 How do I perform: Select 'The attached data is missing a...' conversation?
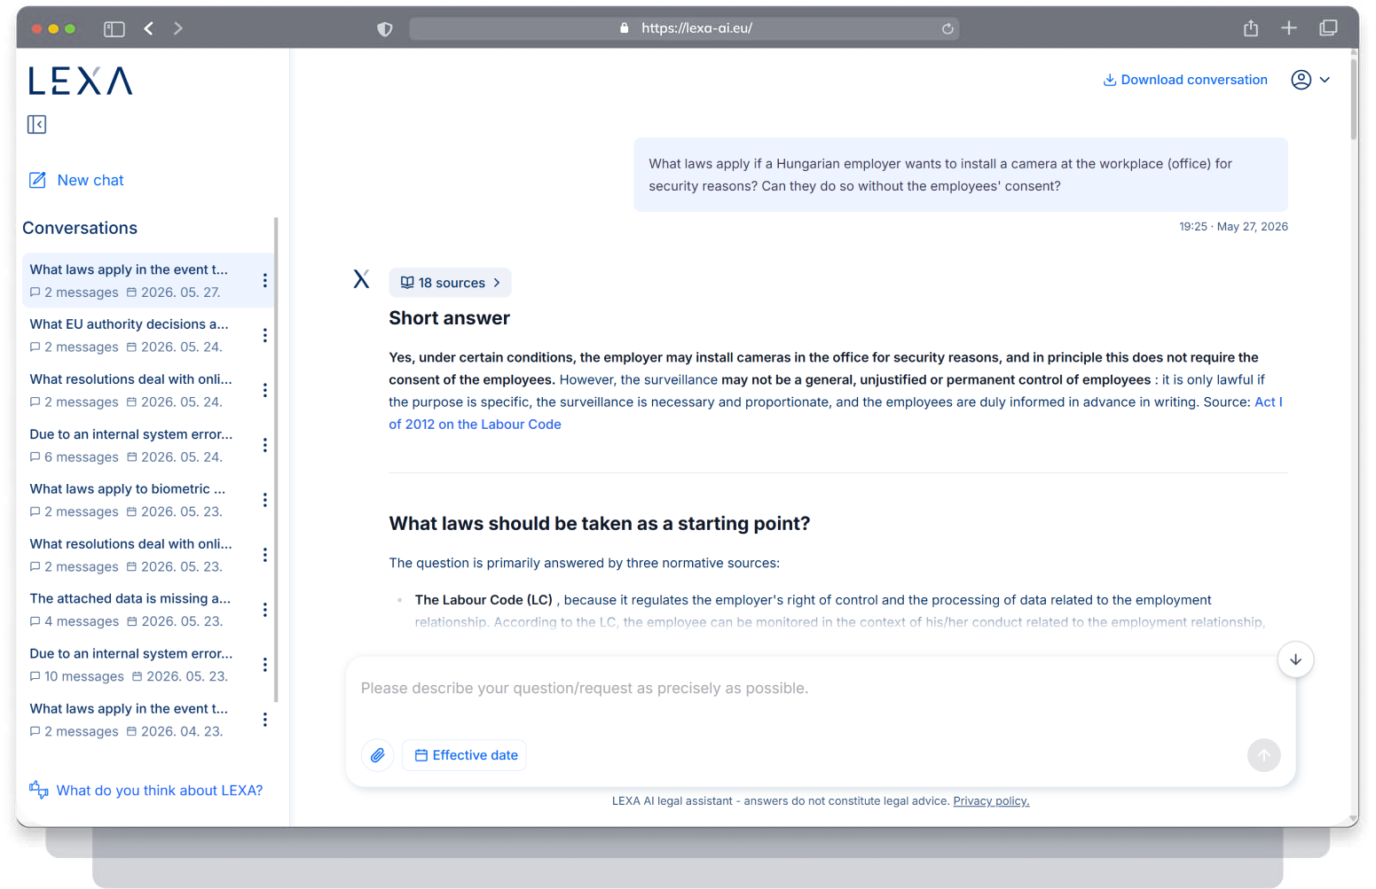pyautogui.click(x=138, y=610)
